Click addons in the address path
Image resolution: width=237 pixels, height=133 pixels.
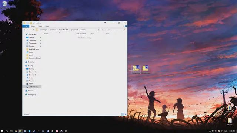tap(83, 30)
